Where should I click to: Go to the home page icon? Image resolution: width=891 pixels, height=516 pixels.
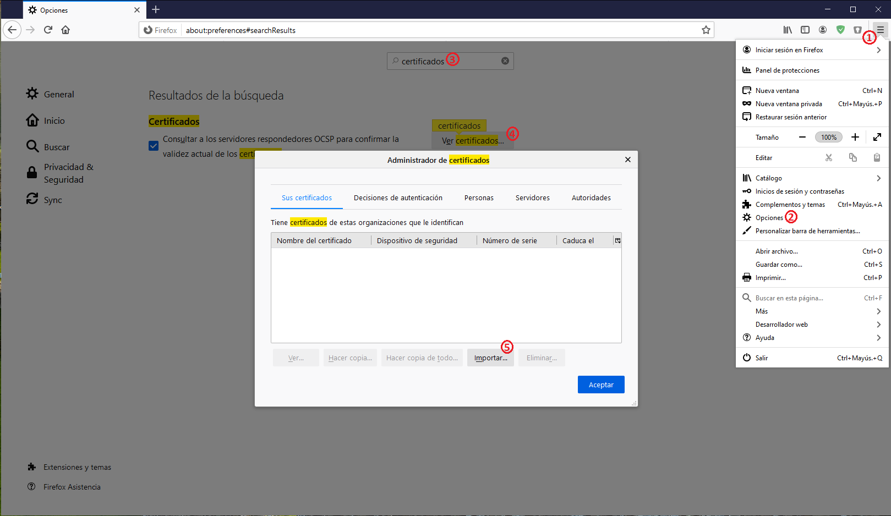pyautogui.click(x=65, y=30)
